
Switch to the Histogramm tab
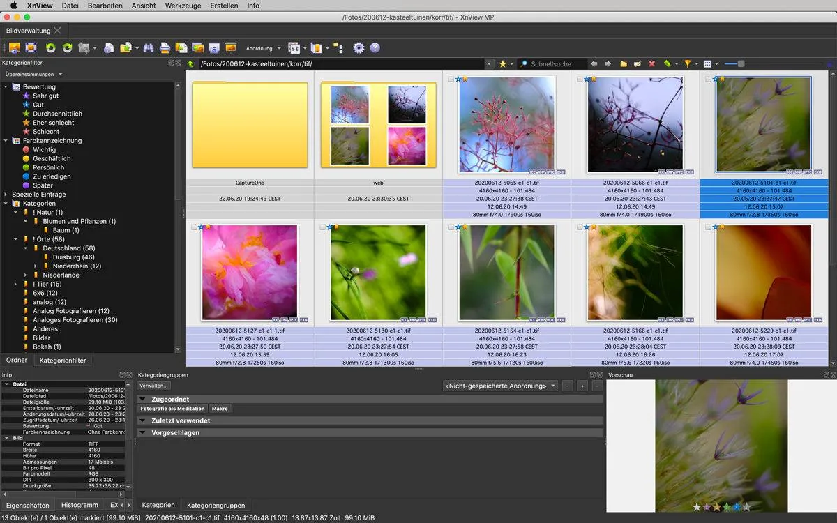(80, 505)
